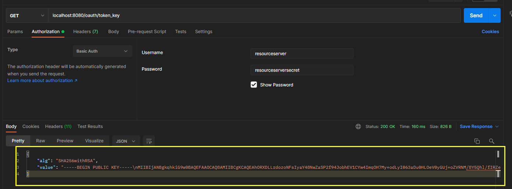The width and height of the screenshot is (512, 189).
Task: Click the request URL field
Action: click(254, 15)
